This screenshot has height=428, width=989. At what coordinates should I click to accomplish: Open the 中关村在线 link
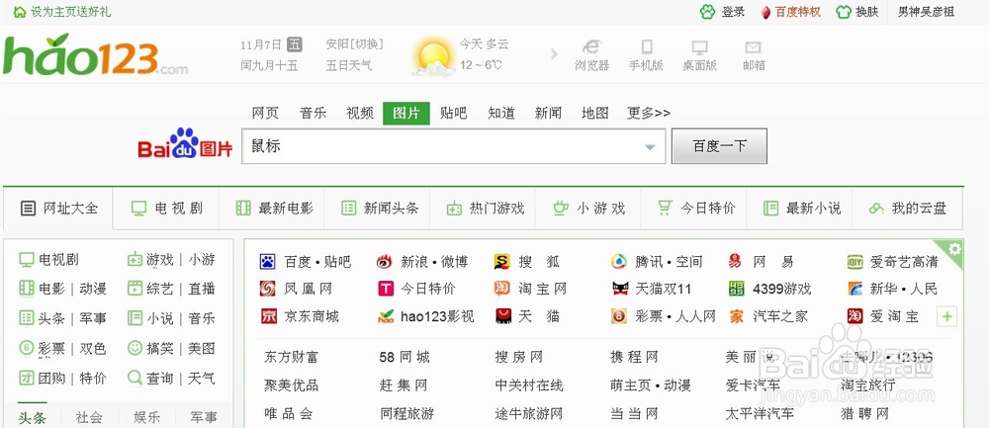tap(528, 385)
